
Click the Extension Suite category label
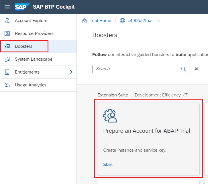(113, 95)
